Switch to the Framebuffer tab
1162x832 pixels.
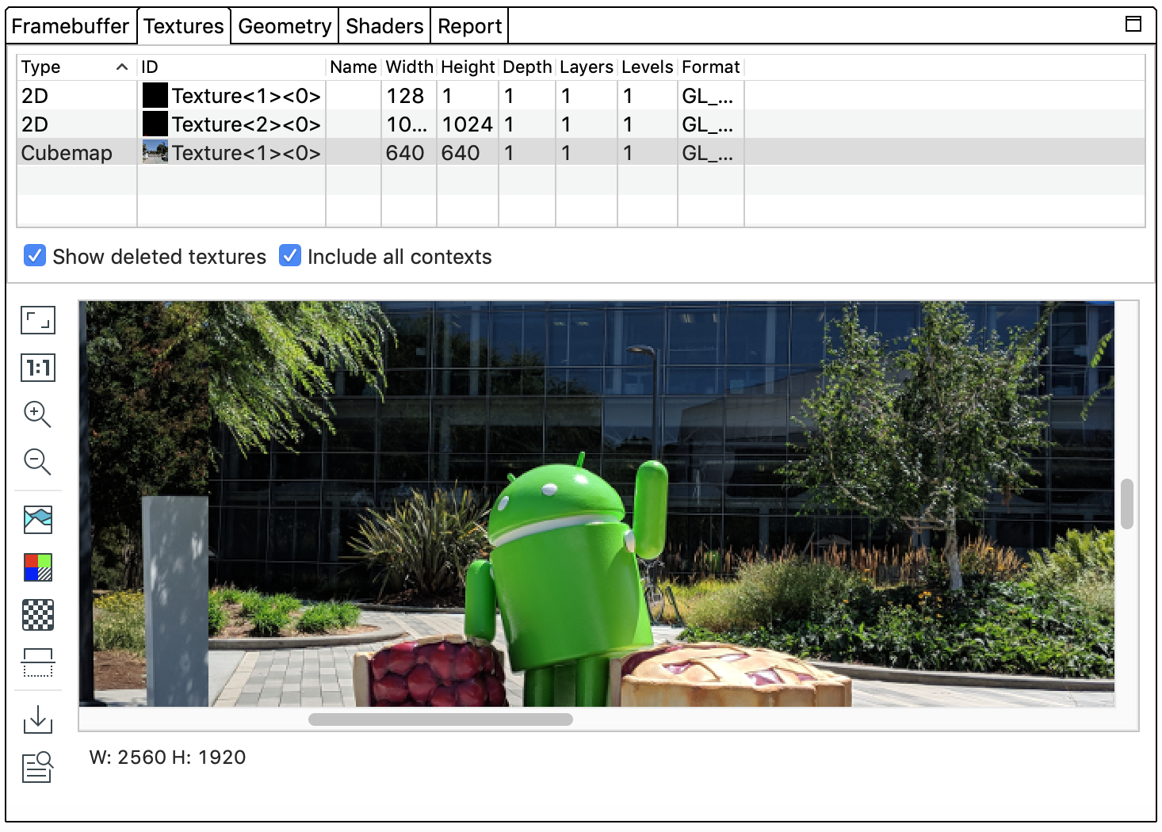point(71,26)
